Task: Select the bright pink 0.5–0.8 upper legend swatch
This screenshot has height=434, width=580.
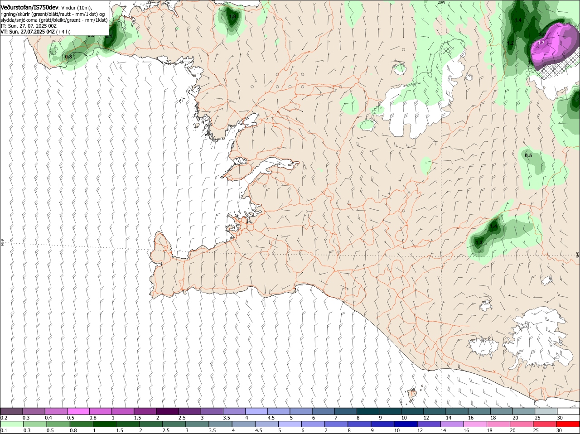Action: click(78, 411)
